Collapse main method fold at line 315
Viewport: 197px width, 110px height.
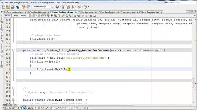coord(14,100)
